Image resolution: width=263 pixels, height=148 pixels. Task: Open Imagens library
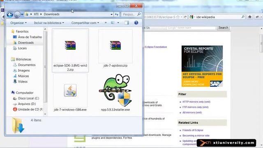pyautogui.click(x=24, y=70)
